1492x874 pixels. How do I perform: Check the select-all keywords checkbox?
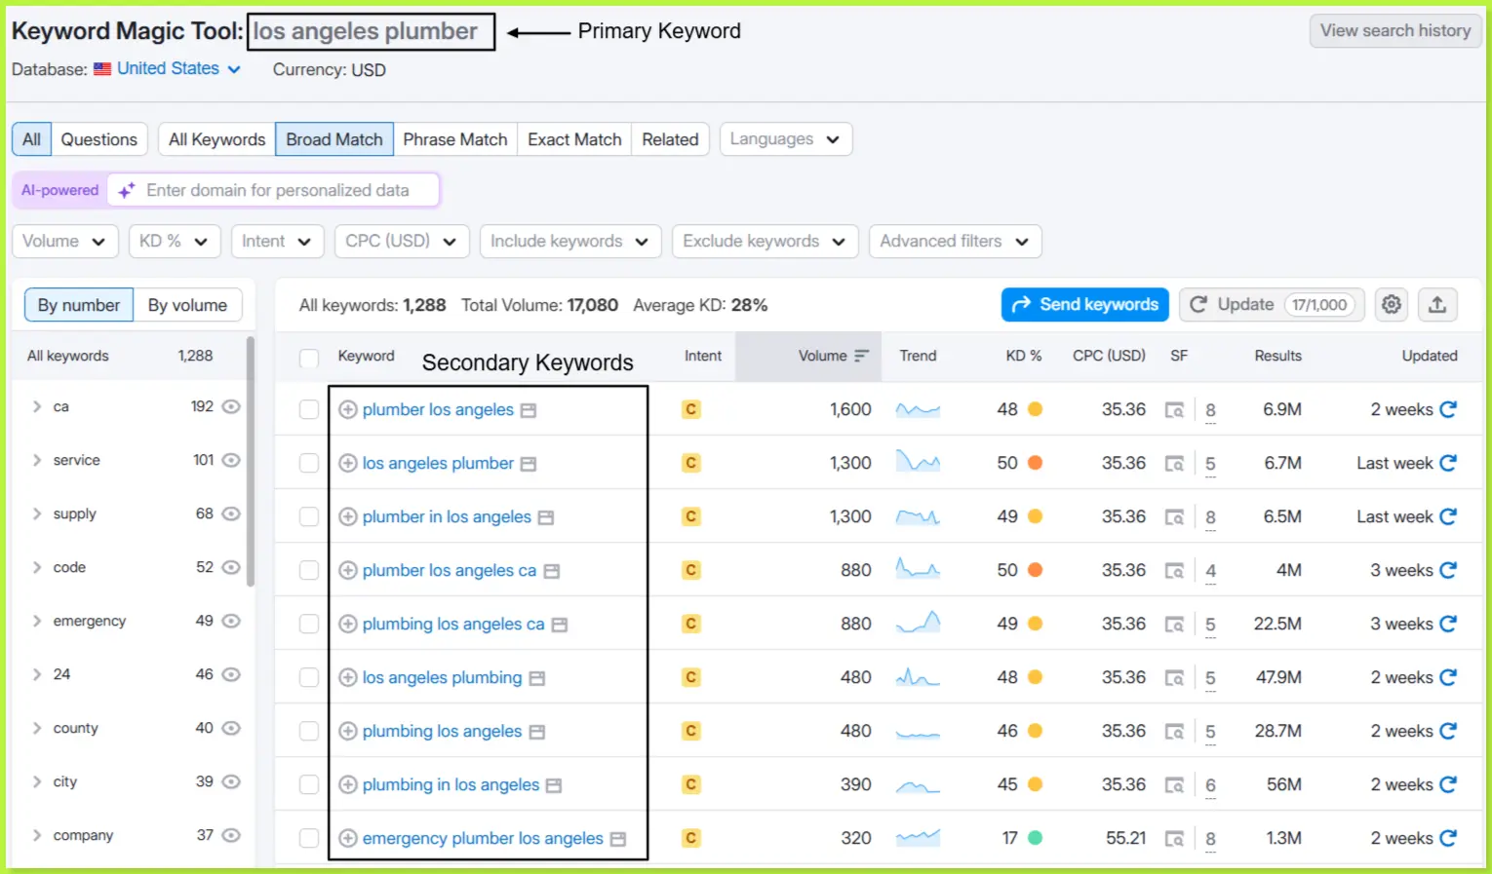(309, 358)
